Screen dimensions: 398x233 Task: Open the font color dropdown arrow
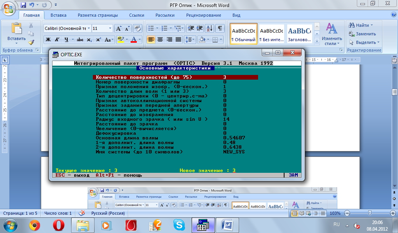(140, 40)
